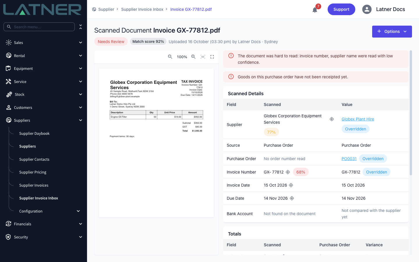The image size is (419, 262).
Task: Click the Financials menu icon
Action: [8, 224]
